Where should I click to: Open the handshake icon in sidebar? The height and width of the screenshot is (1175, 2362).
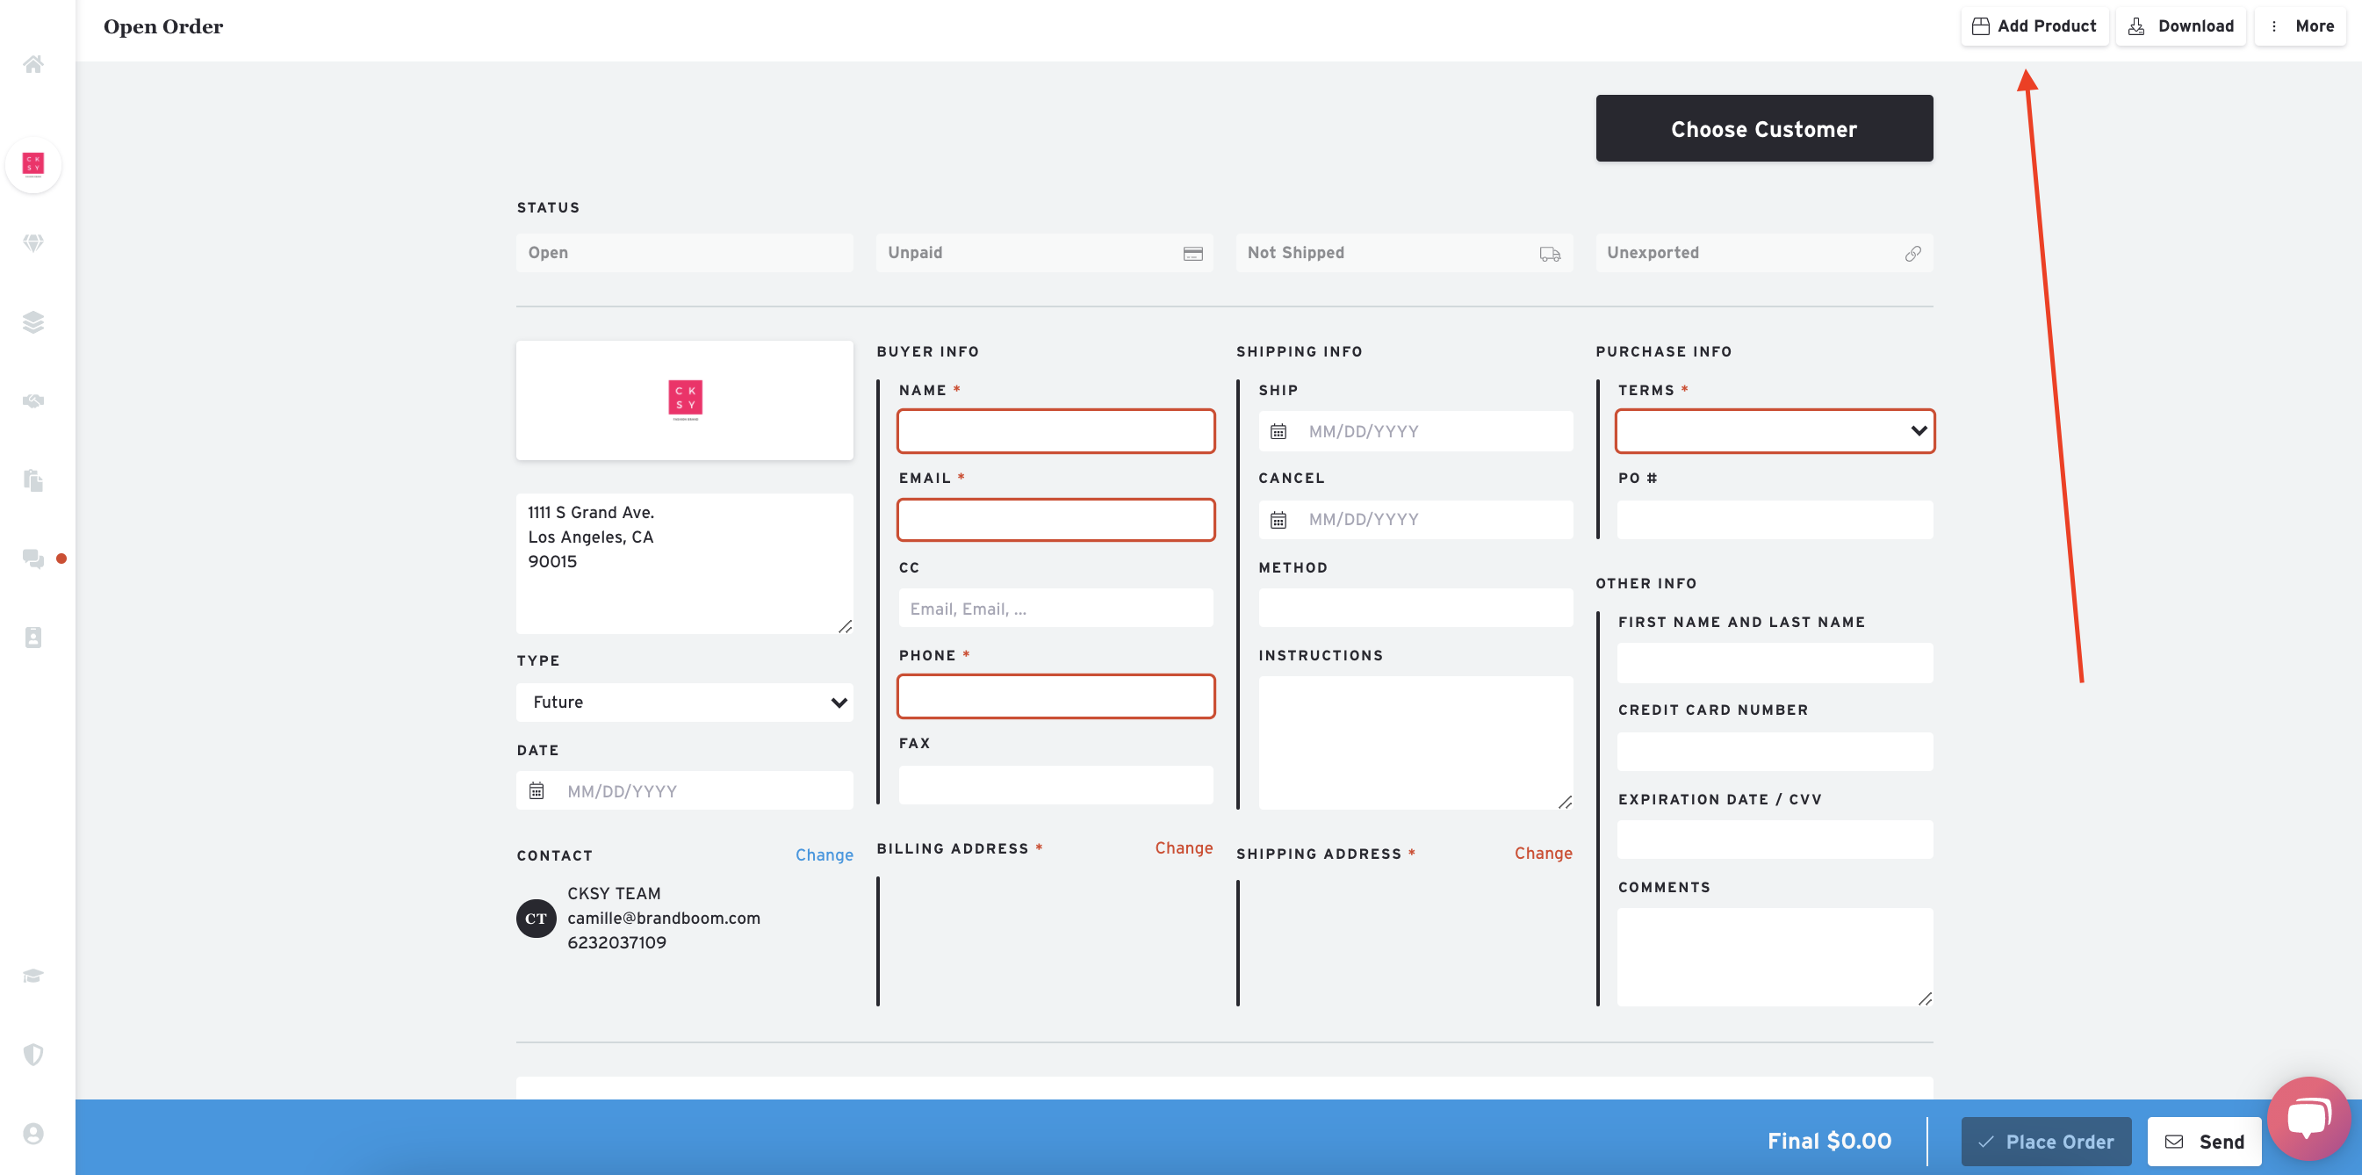click(x=33, y=400)
